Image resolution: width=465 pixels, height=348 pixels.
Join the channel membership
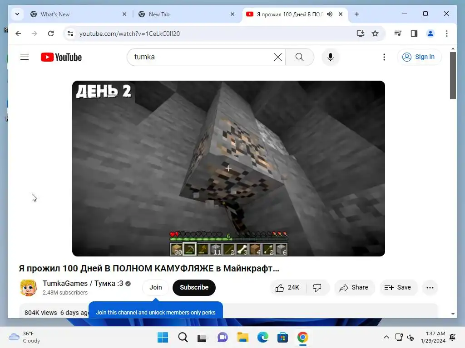(155, 287)
